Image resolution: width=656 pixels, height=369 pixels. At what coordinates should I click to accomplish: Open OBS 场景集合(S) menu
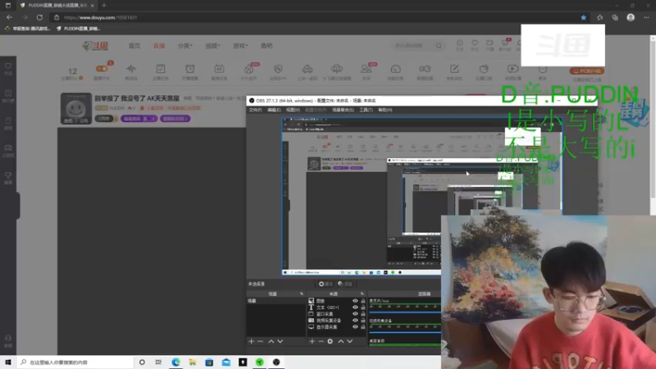[x=343, y=110]
